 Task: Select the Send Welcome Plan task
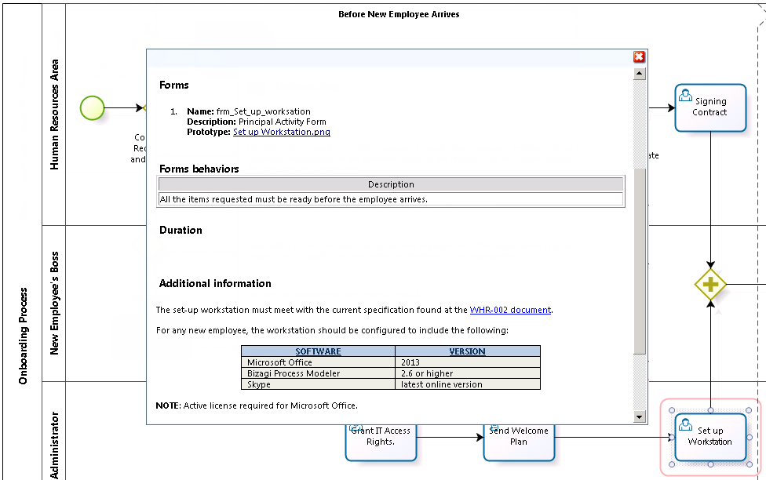click(x=519, y=442)
